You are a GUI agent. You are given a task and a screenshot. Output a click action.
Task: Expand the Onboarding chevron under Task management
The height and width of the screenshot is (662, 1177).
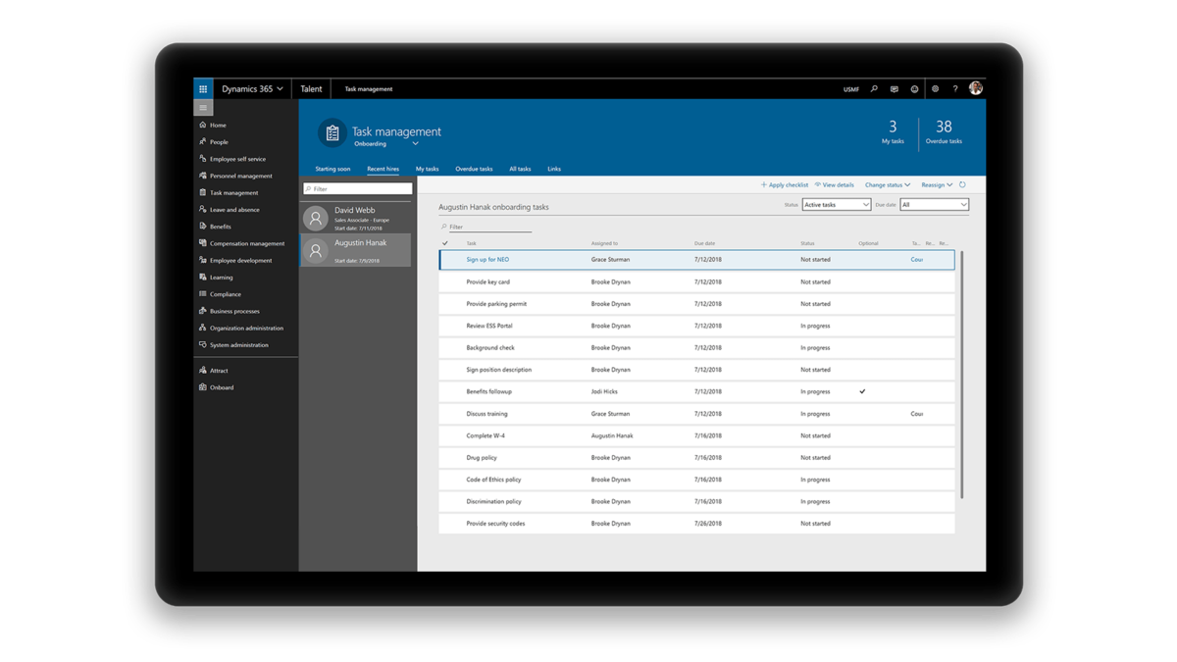(x=415, y=143)
